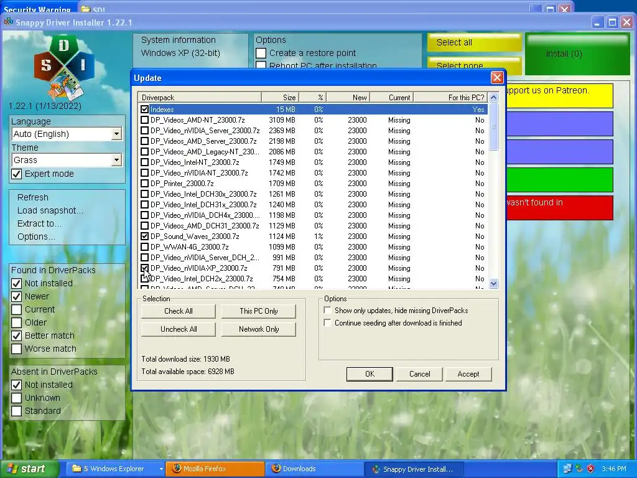
Task: Check the DP_Printer_23000.7z checkbox
Action: tap(144, 184)
